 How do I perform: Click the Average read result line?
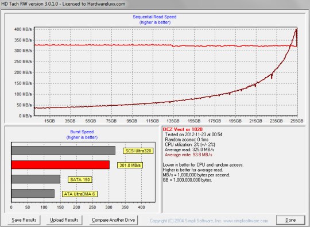coord(189,149)
